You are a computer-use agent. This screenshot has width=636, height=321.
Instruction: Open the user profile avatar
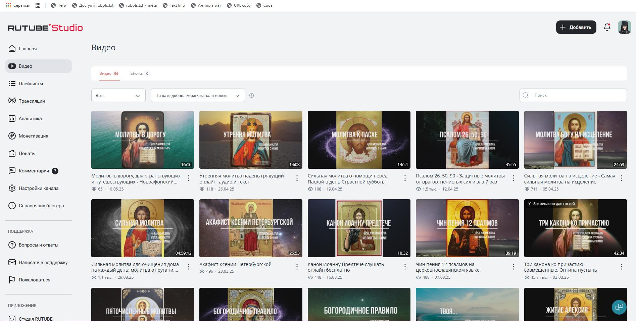tap(624, 27)
